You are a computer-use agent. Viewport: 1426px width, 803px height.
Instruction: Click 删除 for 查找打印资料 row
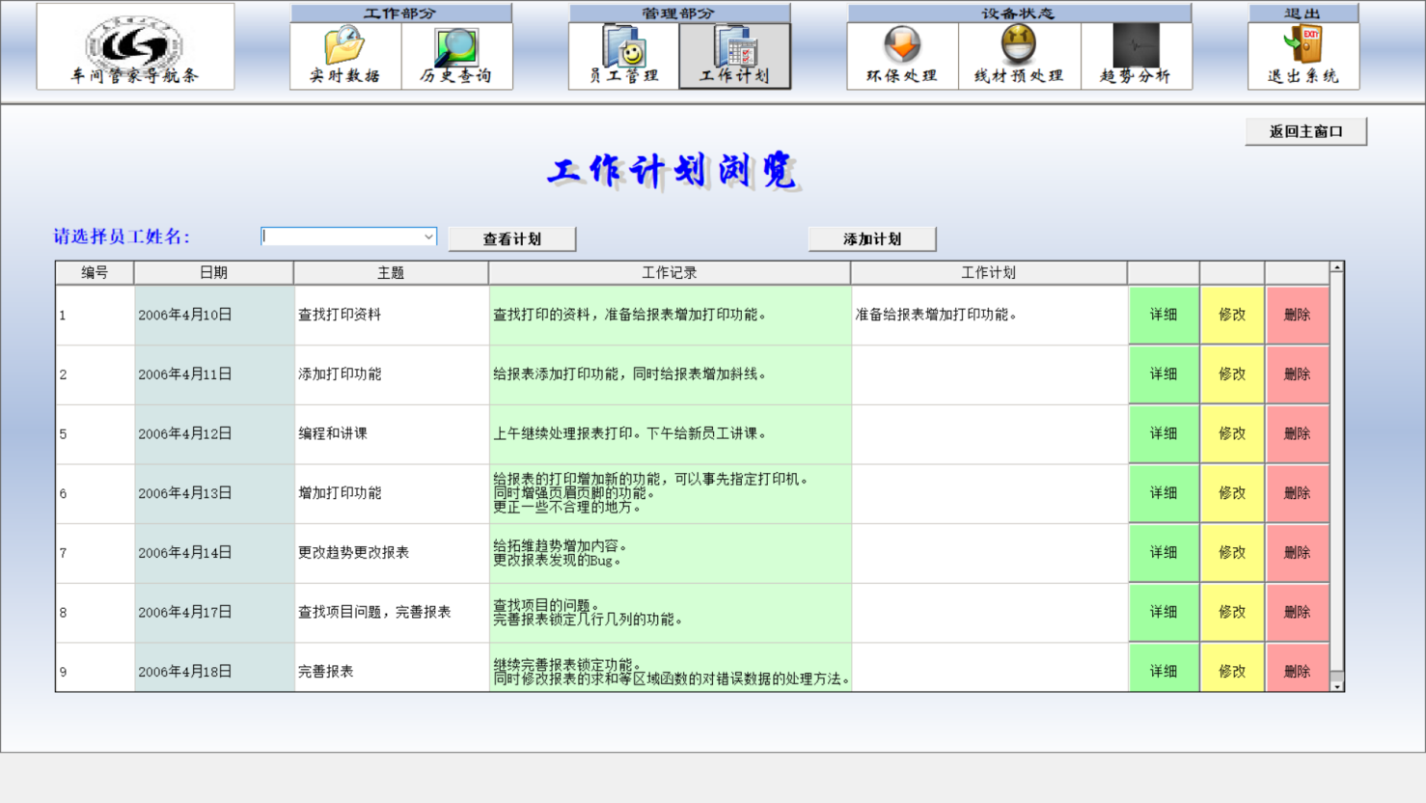pos(1298,315)
